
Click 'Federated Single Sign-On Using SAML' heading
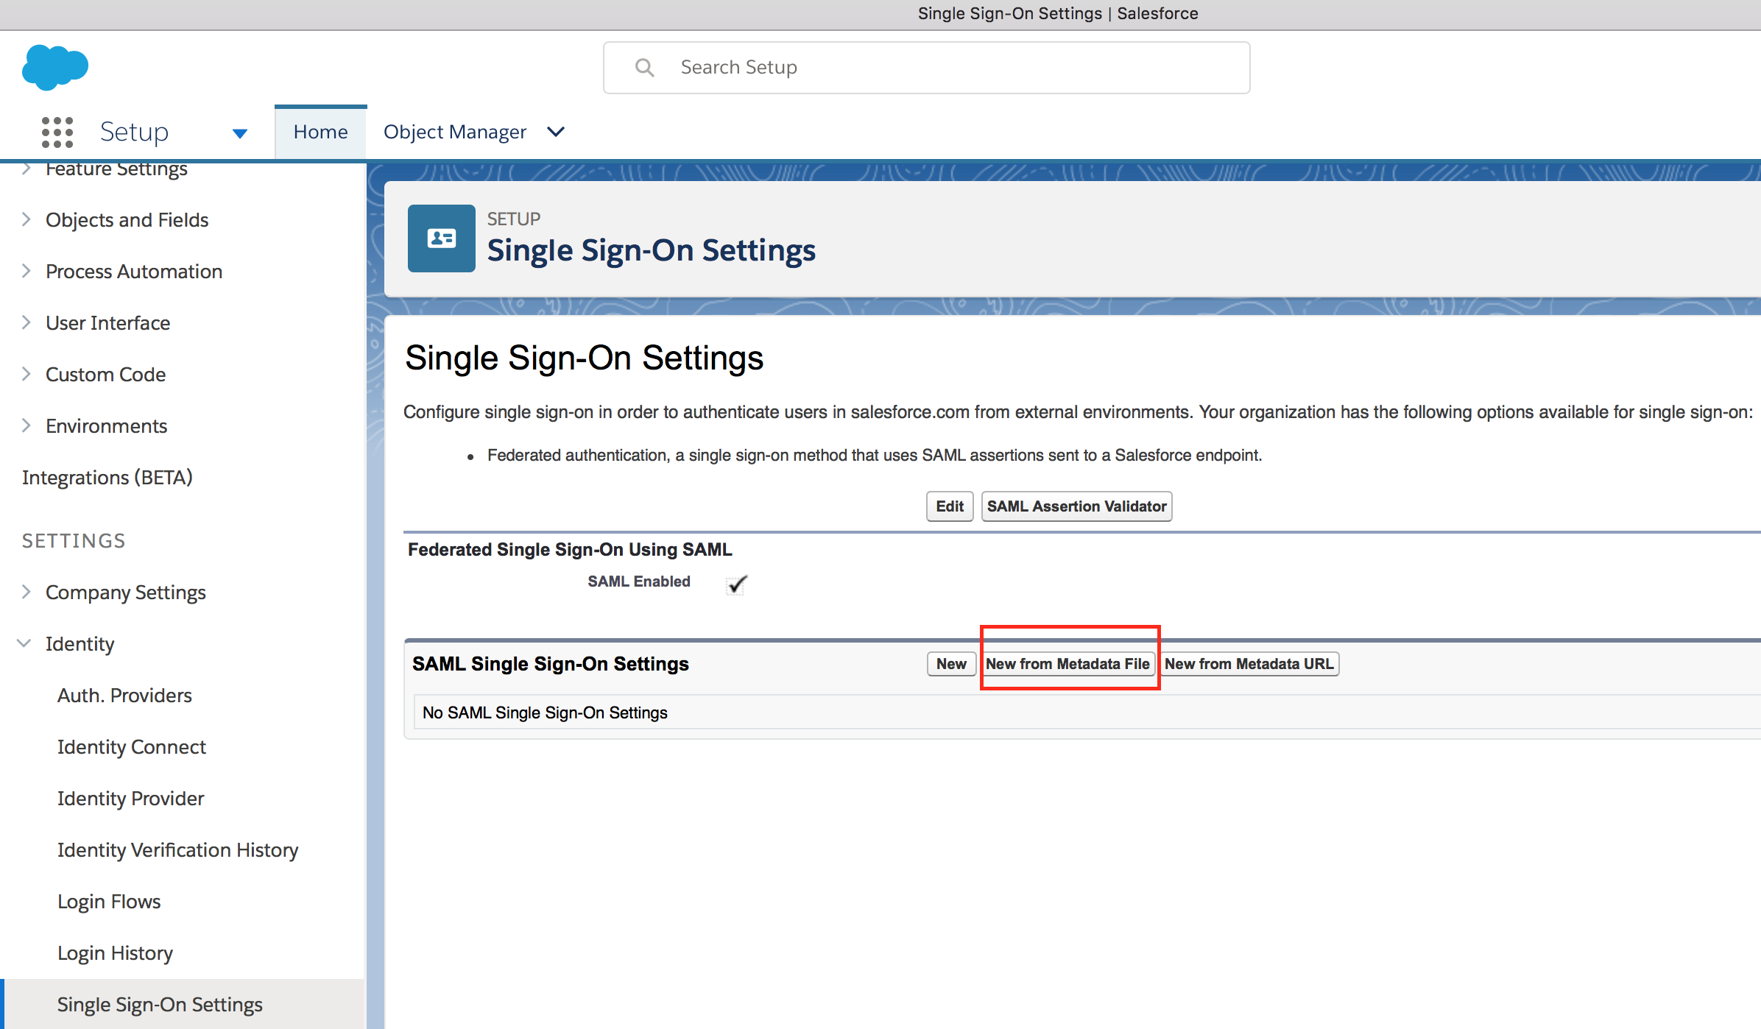coord(570,550)
